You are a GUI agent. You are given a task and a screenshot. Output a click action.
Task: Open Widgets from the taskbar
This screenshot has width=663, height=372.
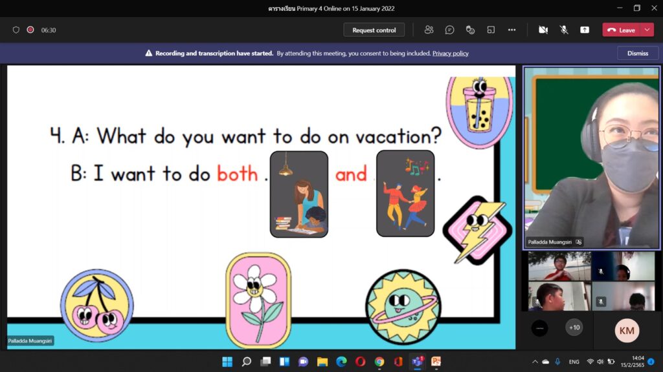(285, 362)
